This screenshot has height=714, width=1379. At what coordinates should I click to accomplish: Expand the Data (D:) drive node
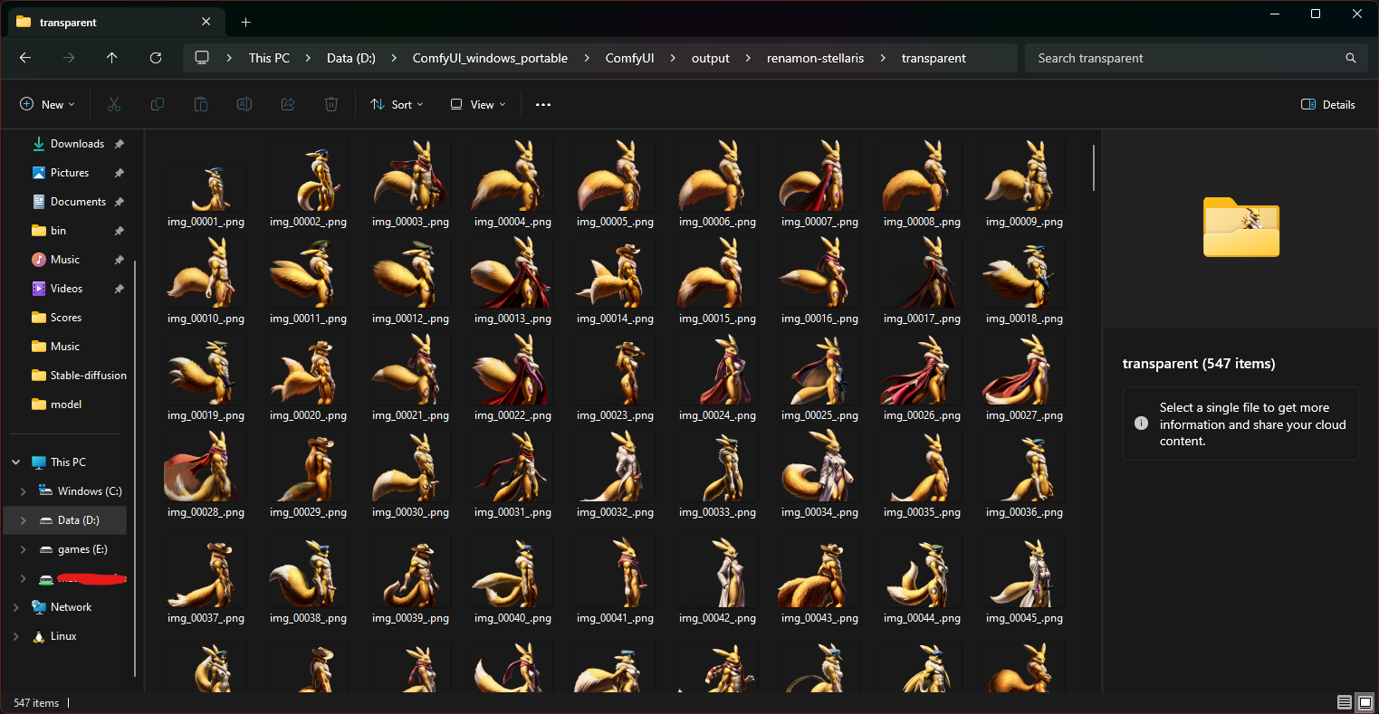click(x=23, y=520)
